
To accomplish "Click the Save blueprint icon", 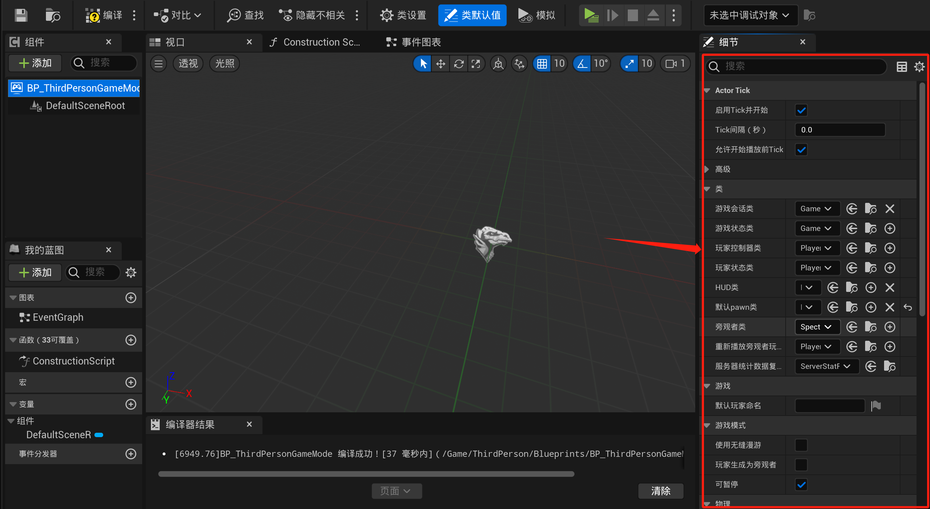I will (x=21, y=15).
